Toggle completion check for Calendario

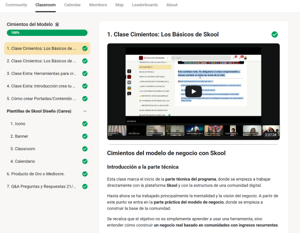tap(85, 161)
